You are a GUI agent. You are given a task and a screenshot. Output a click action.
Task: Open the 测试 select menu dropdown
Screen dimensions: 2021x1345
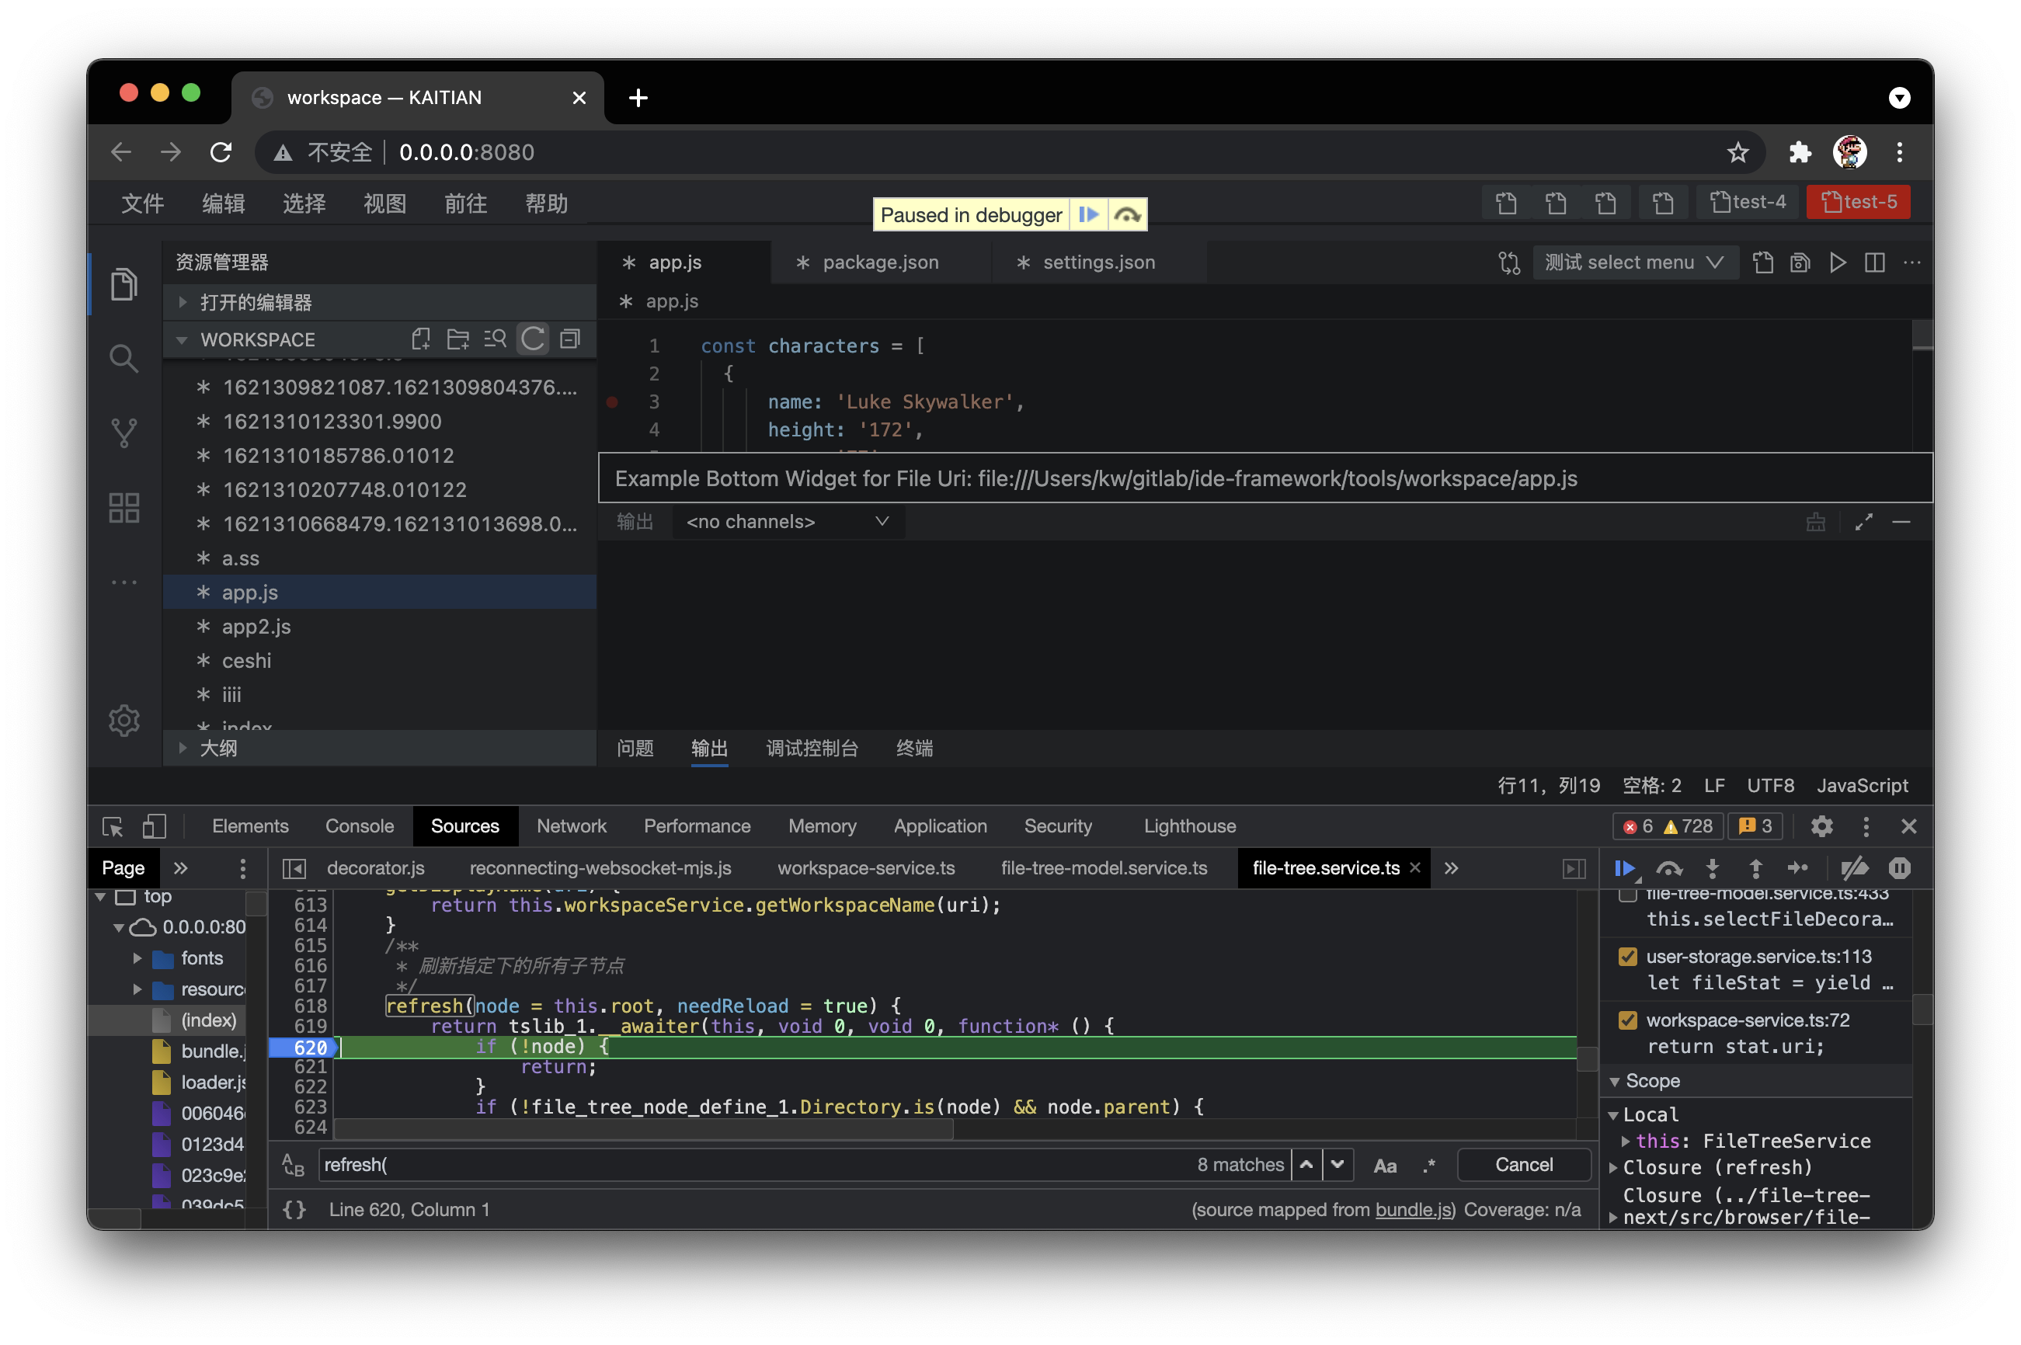(1634, 262)
